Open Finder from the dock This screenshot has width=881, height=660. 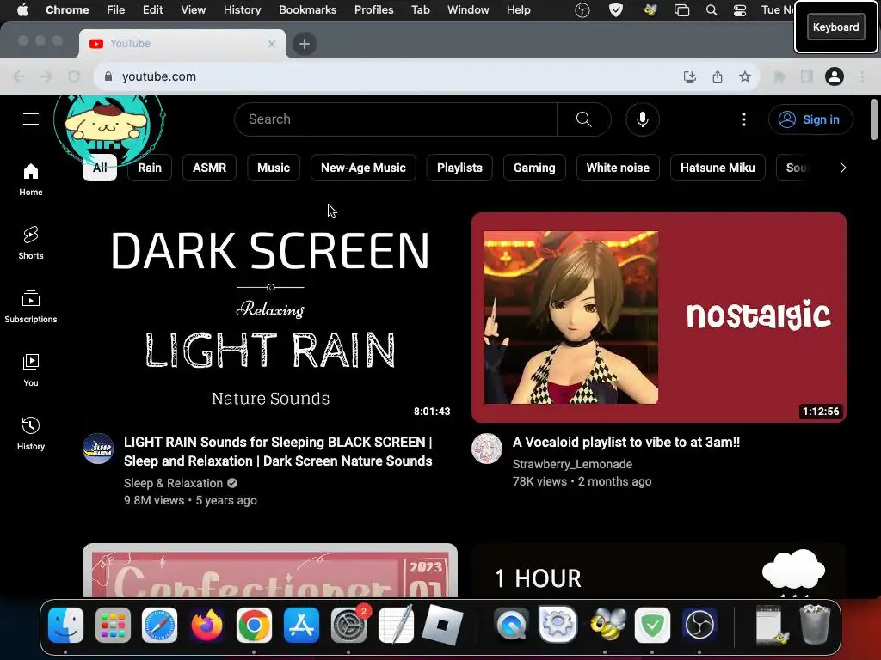point(65,625)
